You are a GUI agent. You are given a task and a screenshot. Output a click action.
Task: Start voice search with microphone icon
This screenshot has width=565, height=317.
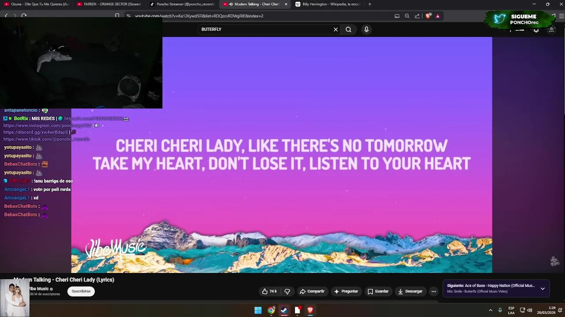(x=366, y=29)
